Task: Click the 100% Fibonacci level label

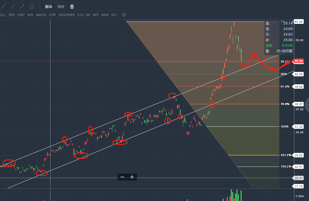Action: tap(285, 126)
